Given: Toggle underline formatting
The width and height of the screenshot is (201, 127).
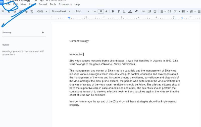Looking at the screenshot, I should click(124, 11).
